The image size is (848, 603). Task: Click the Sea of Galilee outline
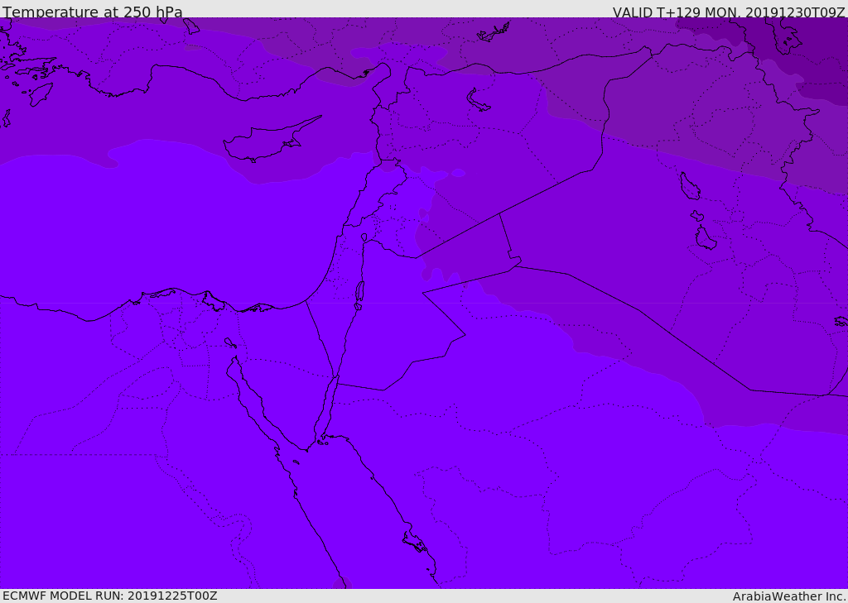364,237
